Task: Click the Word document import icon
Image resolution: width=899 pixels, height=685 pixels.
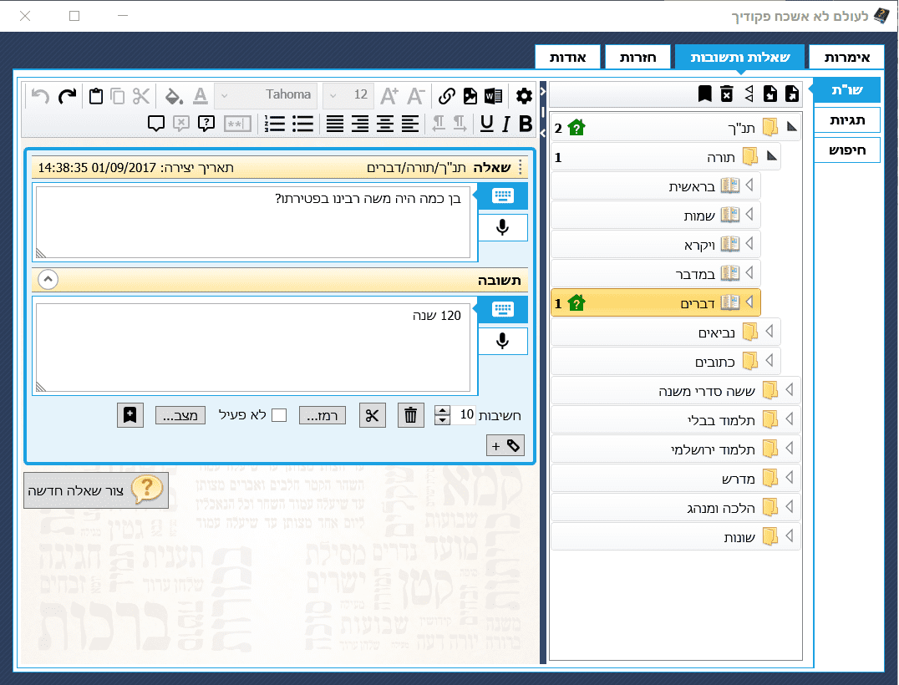Action: (x=493, y=96)
